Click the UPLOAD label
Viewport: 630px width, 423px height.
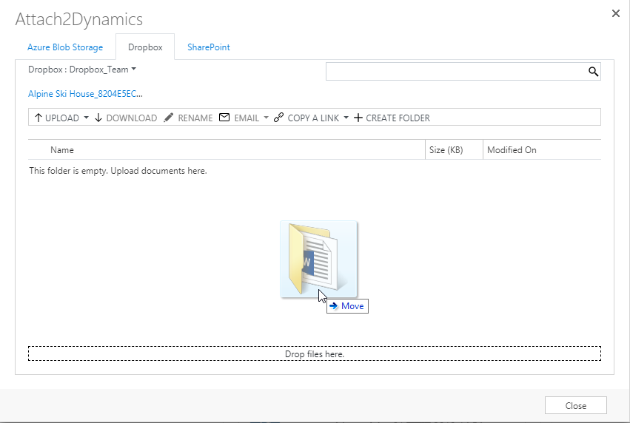(62, 118)
